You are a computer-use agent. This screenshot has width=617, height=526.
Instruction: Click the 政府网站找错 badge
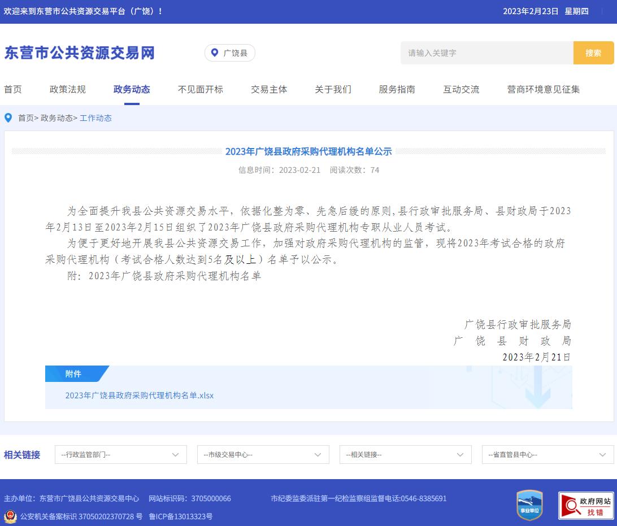click(x=586, y=505)
